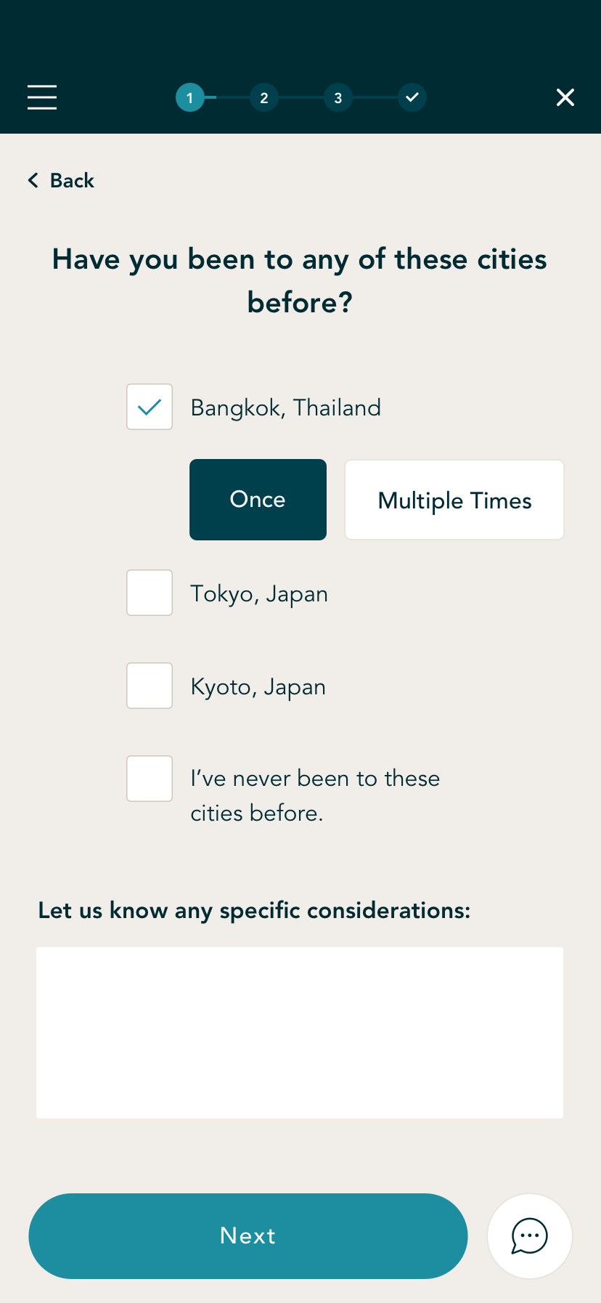Jump to step 1 in progress indicator
Screen dimensions: 601x1303
(190, 97)
